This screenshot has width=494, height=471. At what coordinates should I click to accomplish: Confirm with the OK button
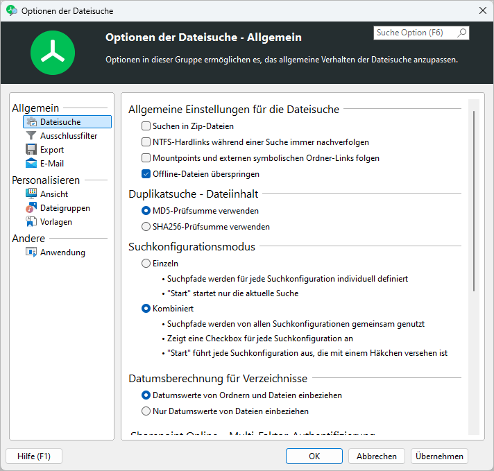pyautogui.click(x=314, y=456)
